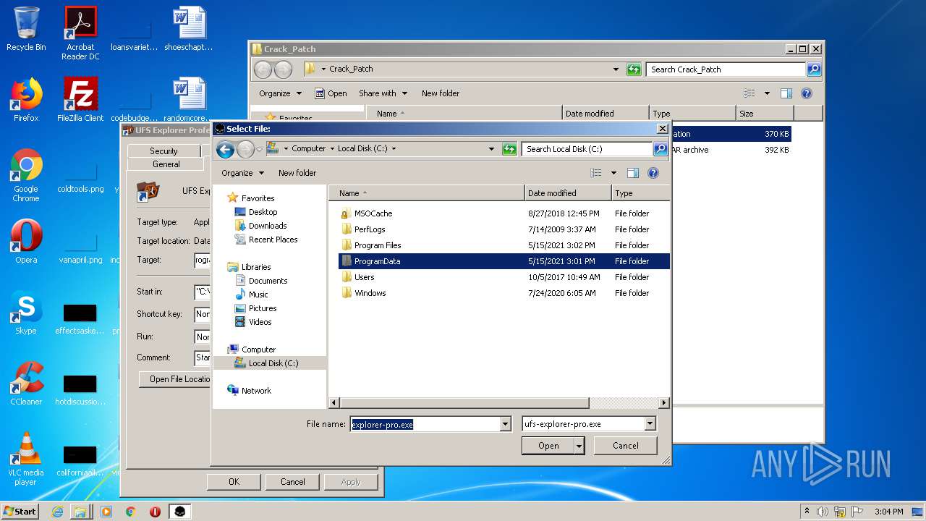Click Cancel in UFS Explorer Properties window
926x521 pixels.
pyautogui.click(x=292, y=482)
